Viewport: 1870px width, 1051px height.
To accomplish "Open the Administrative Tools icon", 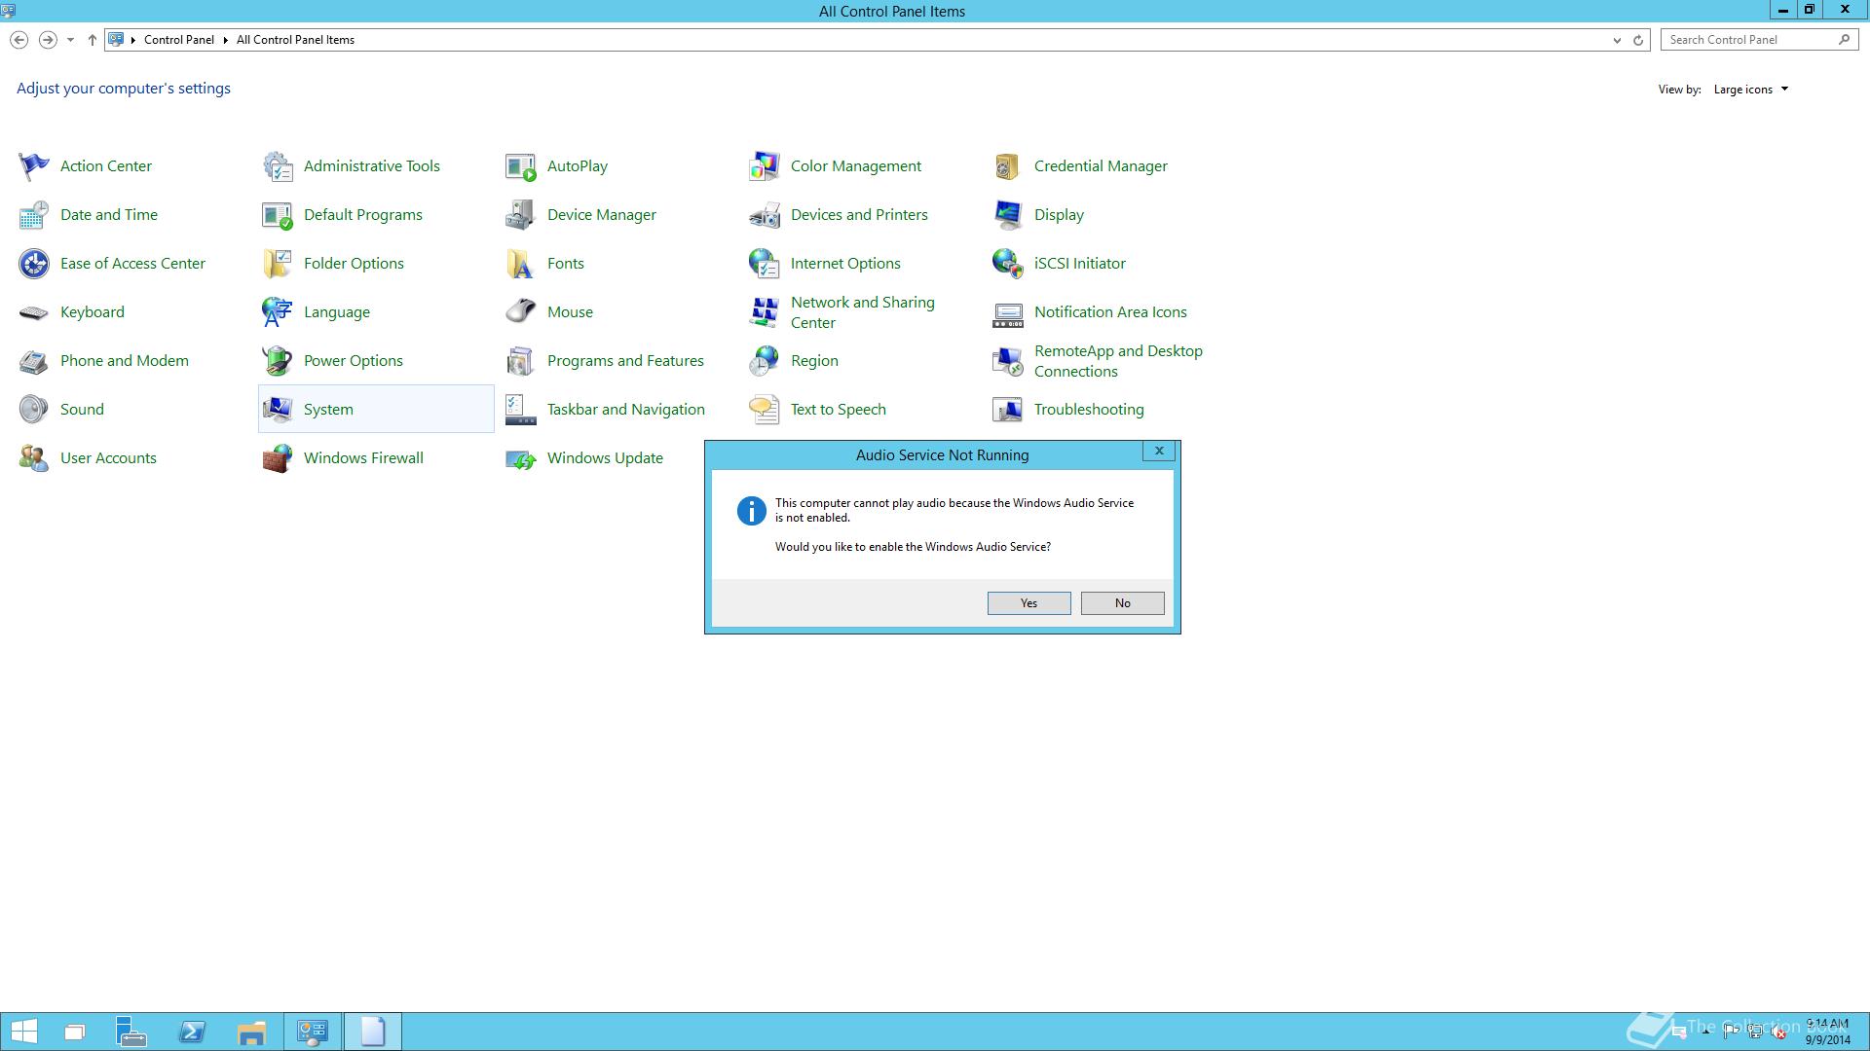I will coord(278,166).
